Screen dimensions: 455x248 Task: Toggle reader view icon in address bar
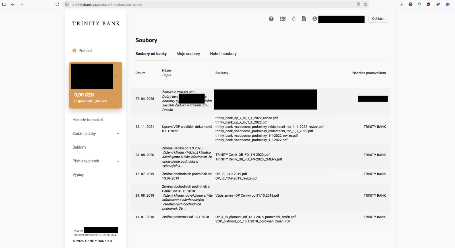tap(358, 4)
